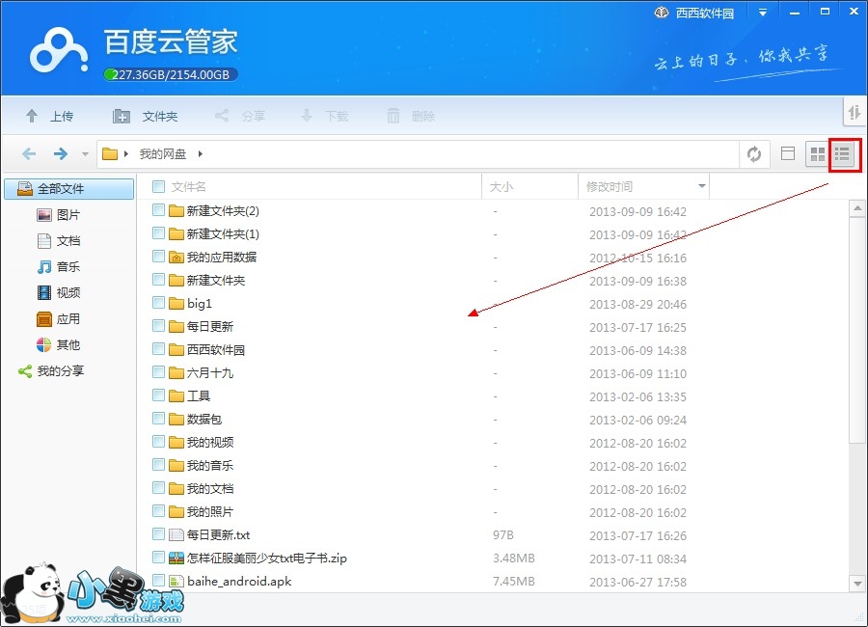Click scrollbar down arrow
The image size is (868, 627).
tap(857, 584)
